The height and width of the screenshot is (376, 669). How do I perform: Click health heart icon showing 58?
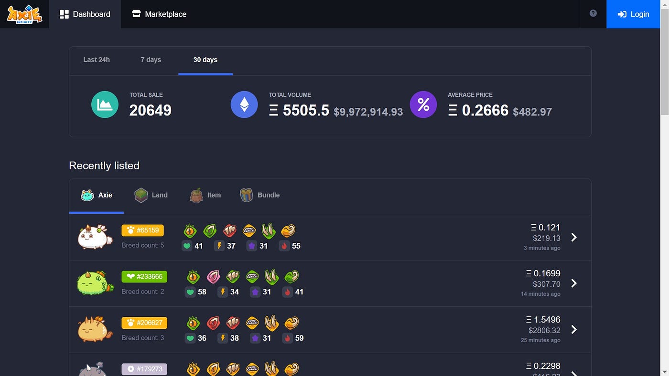click(190, 292)
